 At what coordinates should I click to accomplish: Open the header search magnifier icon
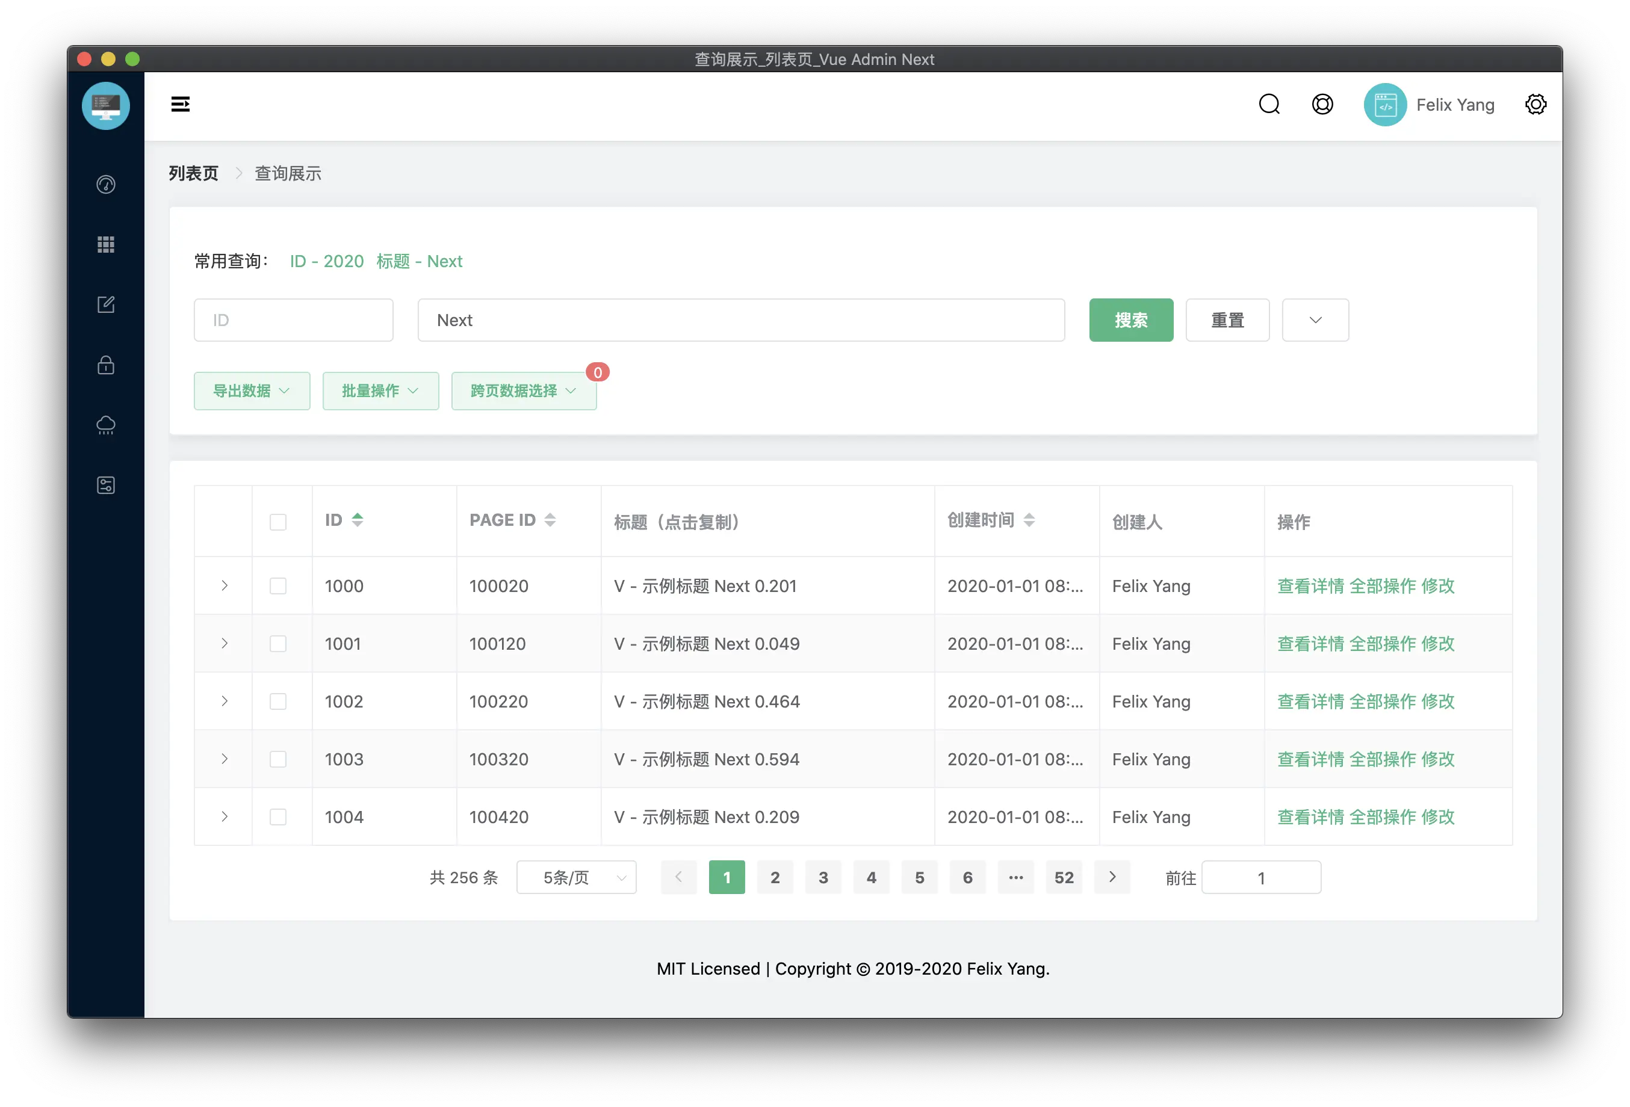pyautogui.click(x=1269, y=105)
